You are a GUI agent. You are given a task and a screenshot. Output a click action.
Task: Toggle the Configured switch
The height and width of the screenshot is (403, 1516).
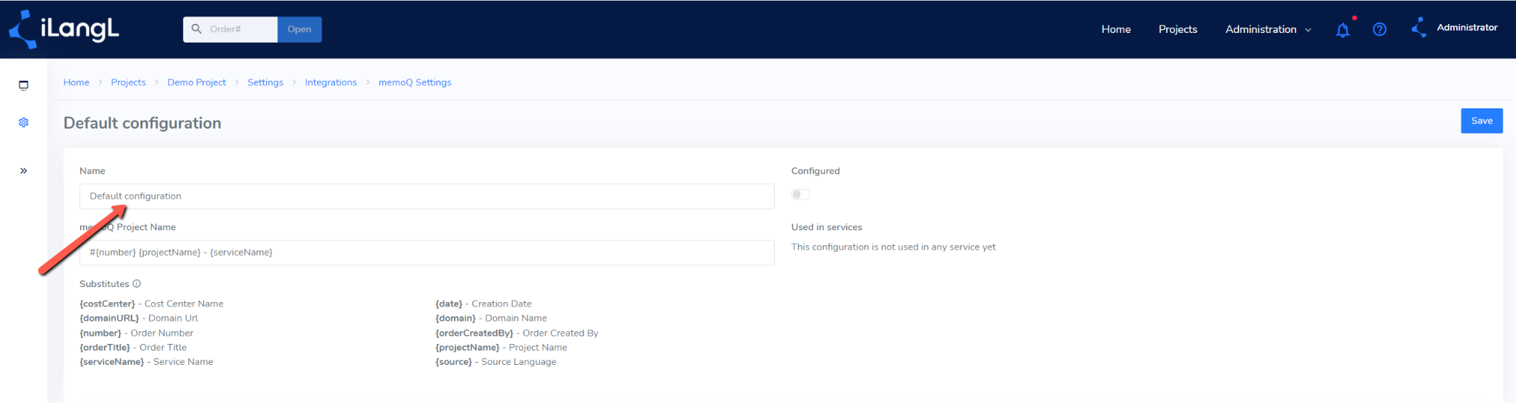(x=800, y=194)
